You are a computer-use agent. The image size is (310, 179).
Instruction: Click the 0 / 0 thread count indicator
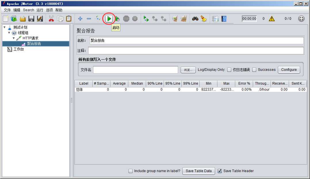point(288,19)
